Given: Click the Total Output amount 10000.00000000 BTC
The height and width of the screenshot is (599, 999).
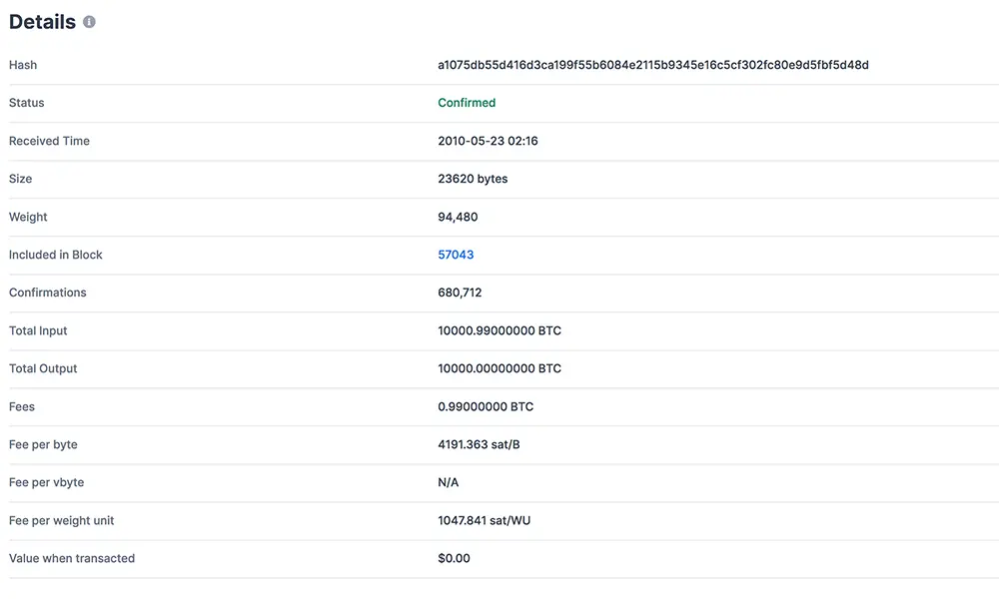Looking at the screenshot, I should point(499,368).
